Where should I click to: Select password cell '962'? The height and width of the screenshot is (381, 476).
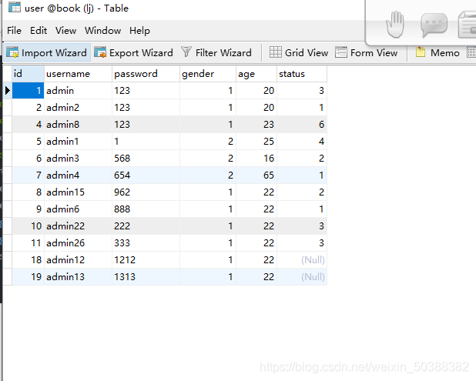146,192
